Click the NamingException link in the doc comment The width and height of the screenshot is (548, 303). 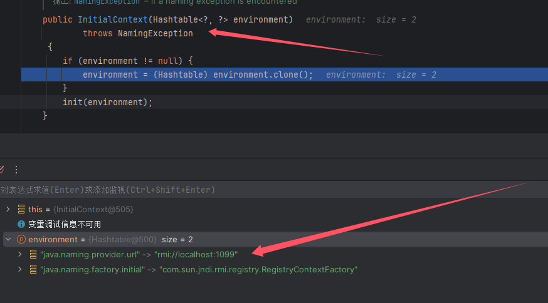click(107, 2)
